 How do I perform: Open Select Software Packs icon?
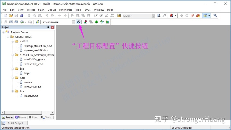pyautogui.click(x=102, y=22)
